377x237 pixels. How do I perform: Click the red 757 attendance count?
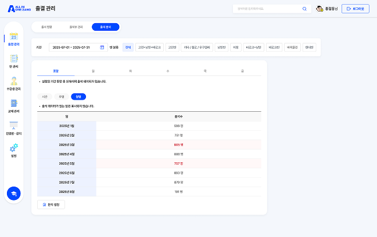179,163
